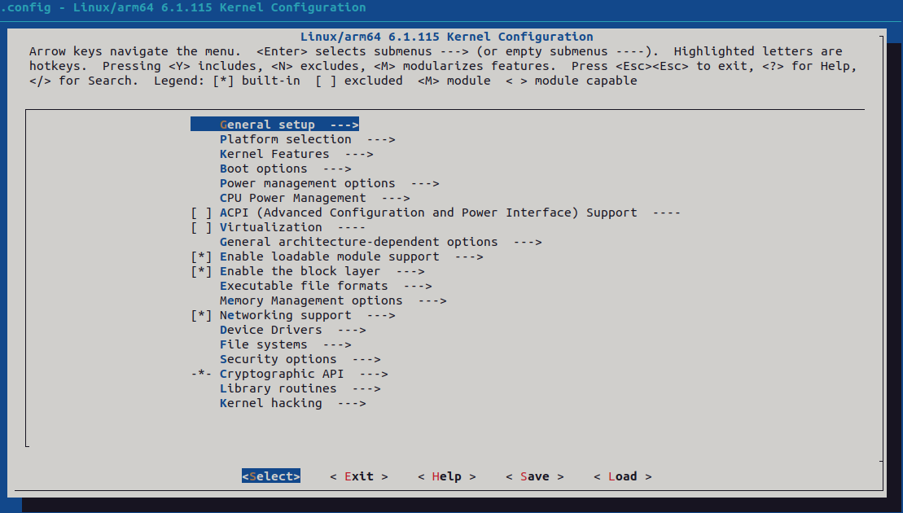
Task: Select Enable the block layer label
Action: click(300, 271)
